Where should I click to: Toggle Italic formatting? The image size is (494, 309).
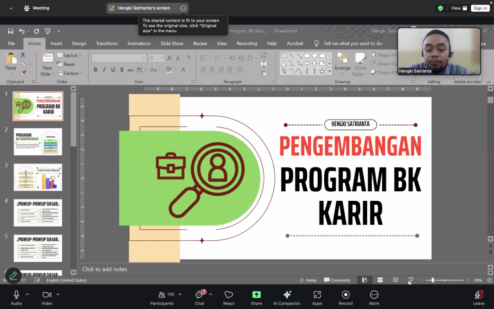tap(104, 70)
